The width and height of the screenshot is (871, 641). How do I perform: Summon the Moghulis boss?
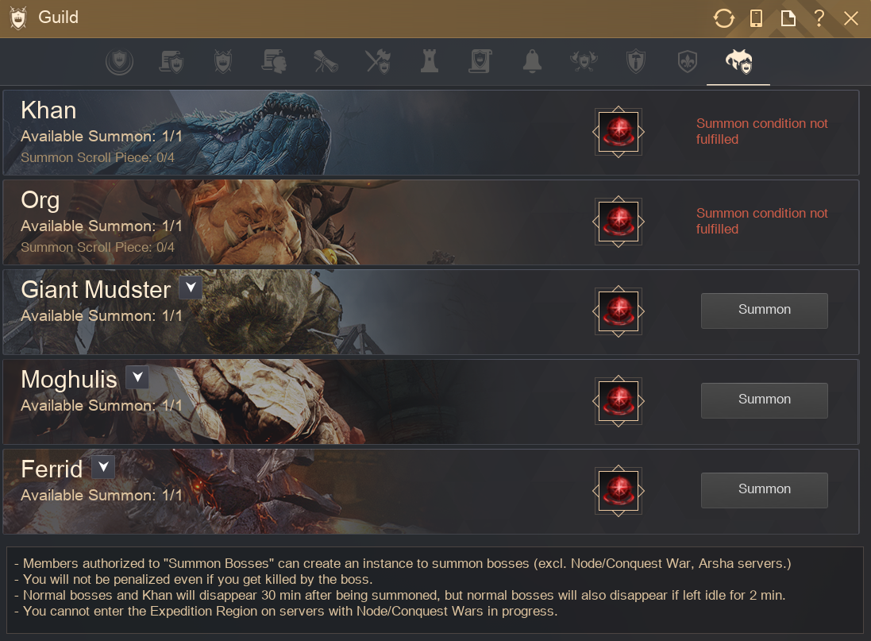(765, 400)
